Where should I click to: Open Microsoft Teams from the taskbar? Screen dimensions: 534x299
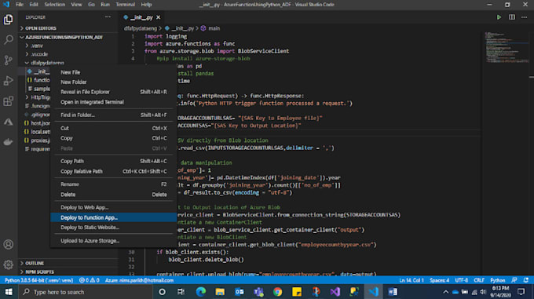point(258,292)
